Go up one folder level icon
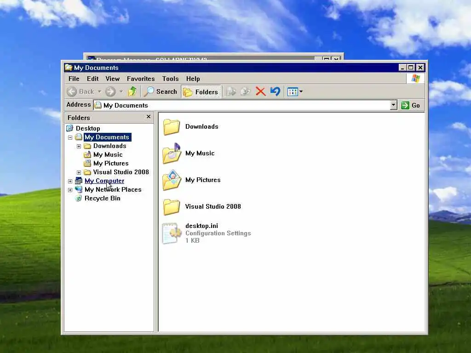Screen dimensions: 471x353 (132, 91)
